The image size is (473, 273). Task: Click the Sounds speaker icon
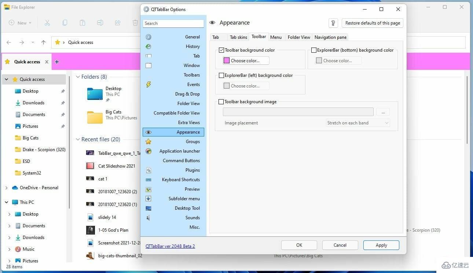tap(148, 218)
